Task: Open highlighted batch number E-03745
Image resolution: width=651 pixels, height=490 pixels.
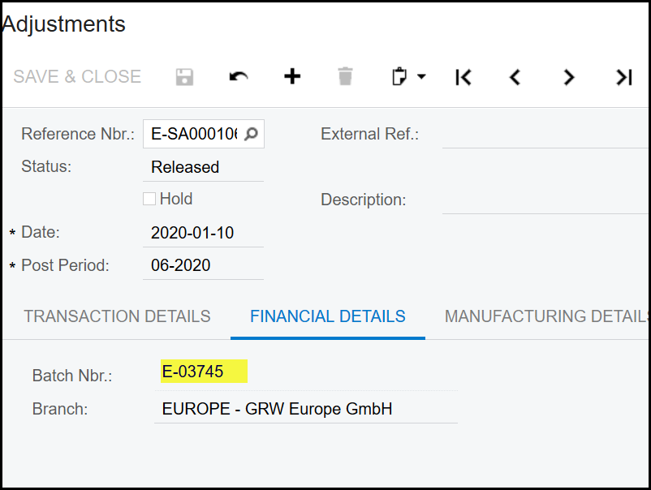Action: [x=193, y=372]
